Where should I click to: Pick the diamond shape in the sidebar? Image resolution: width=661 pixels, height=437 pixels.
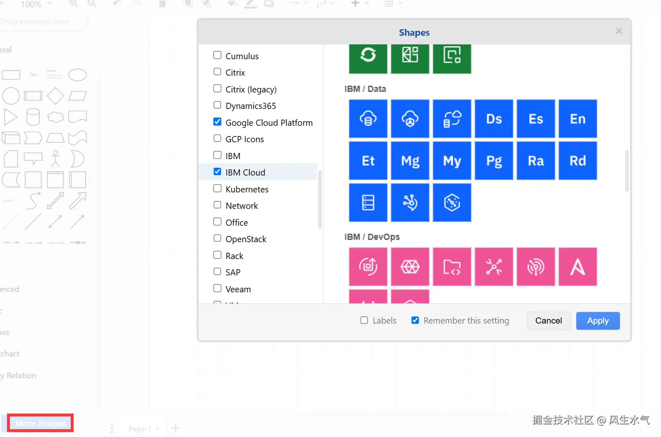click(55, 96)
